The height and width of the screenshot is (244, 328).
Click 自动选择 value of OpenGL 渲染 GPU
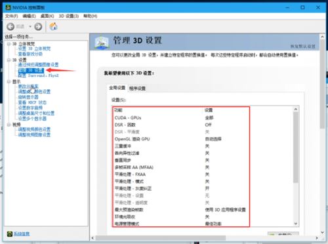(x=213, y=139)
